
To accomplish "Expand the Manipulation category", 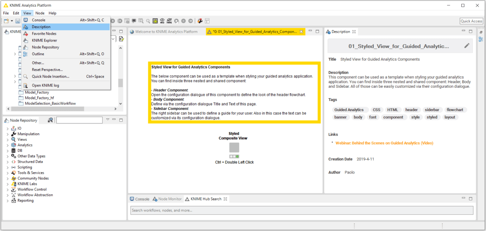I will click(8, 134).
